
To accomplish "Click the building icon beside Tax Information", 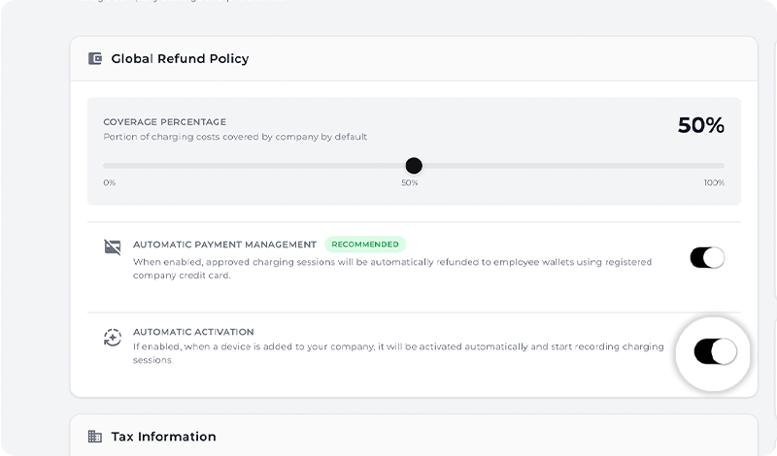I will (x=95, y=437).
